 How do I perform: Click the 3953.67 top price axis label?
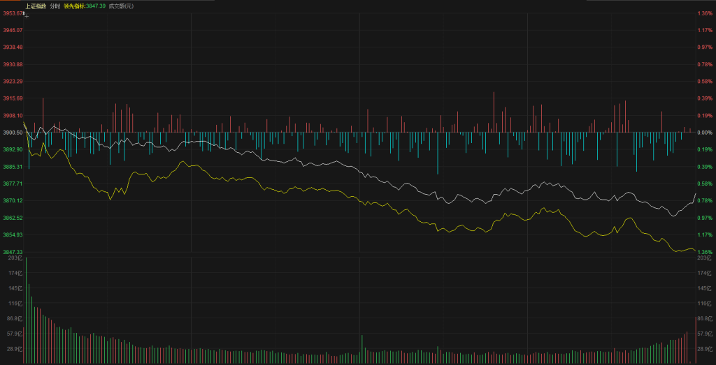click(x=12, y=13)
